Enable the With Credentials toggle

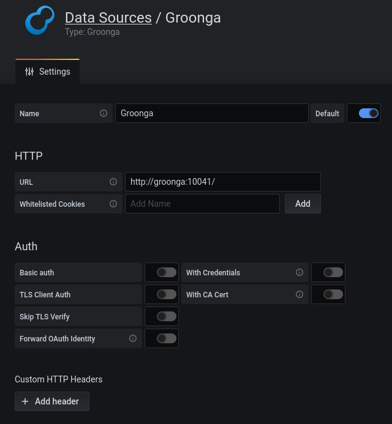[333, 272]
